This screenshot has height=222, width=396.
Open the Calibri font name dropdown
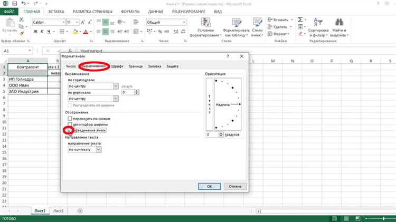pos(64,23)
